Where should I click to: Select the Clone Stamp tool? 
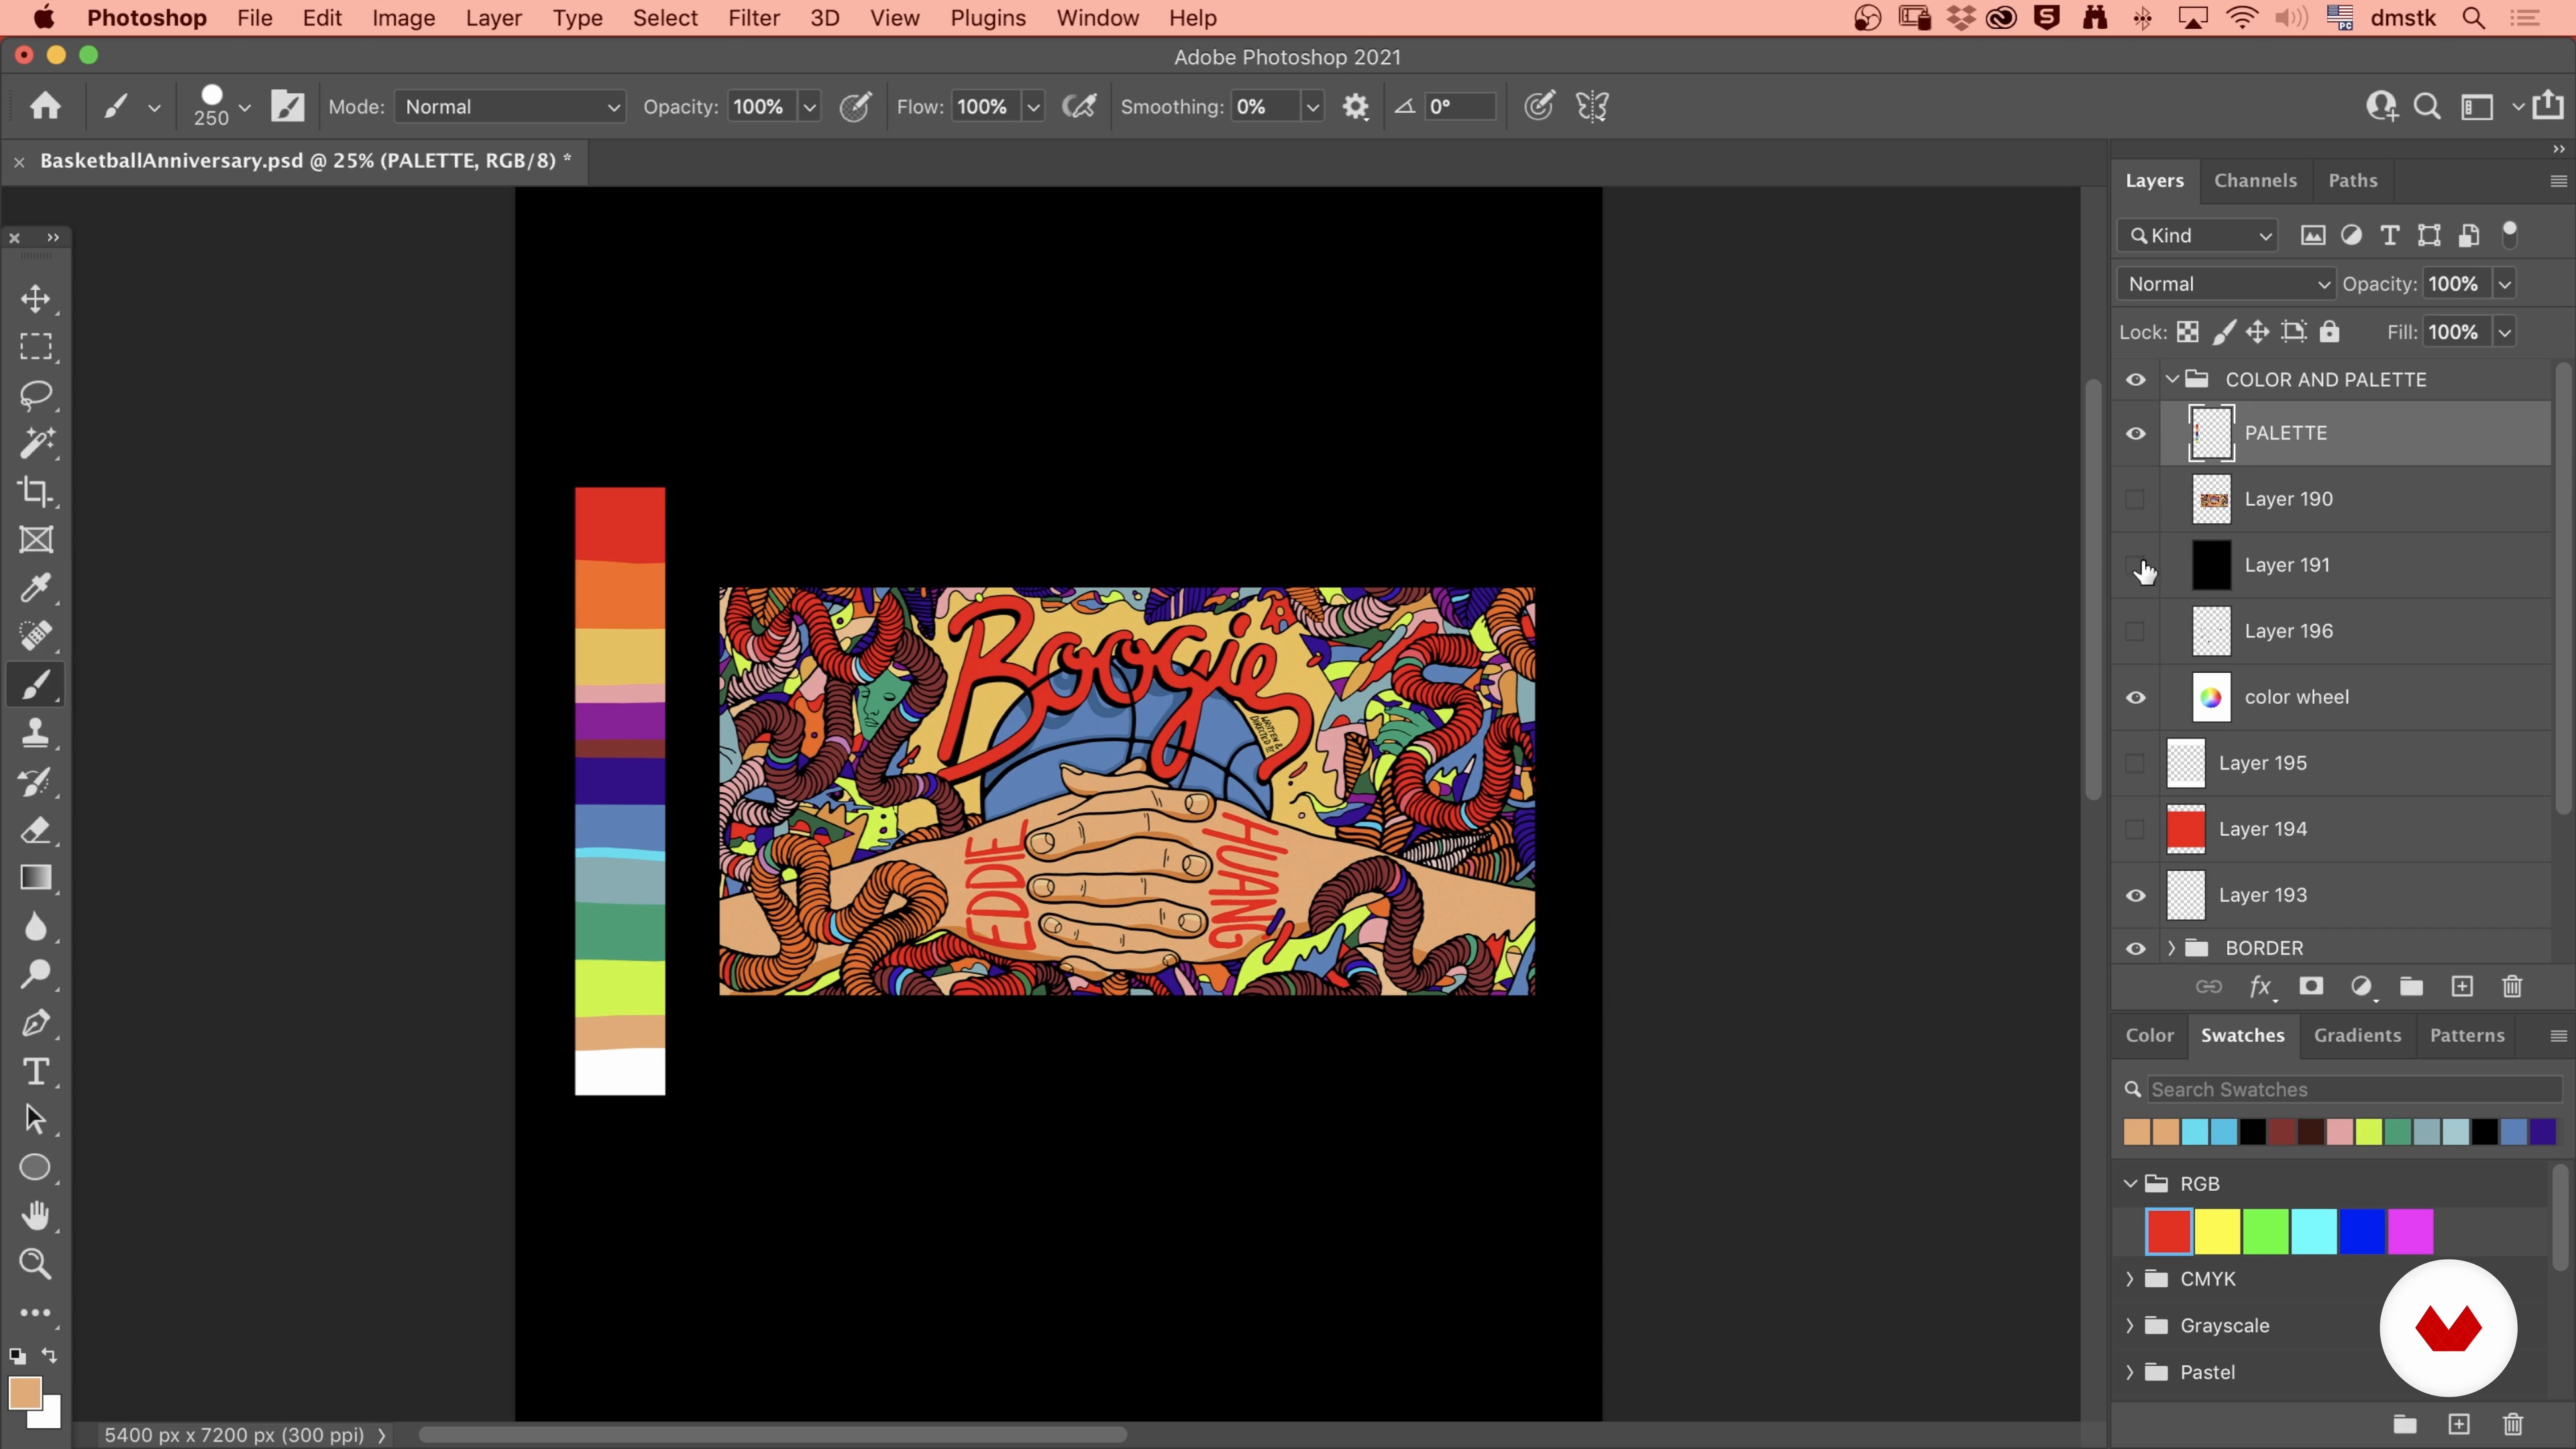36,733
